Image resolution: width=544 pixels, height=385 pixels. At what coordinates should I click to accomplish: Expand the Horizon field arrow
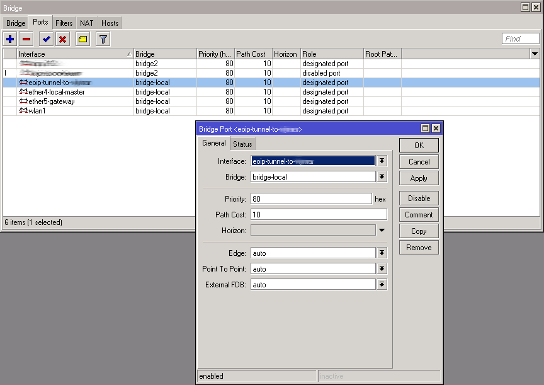382,230
